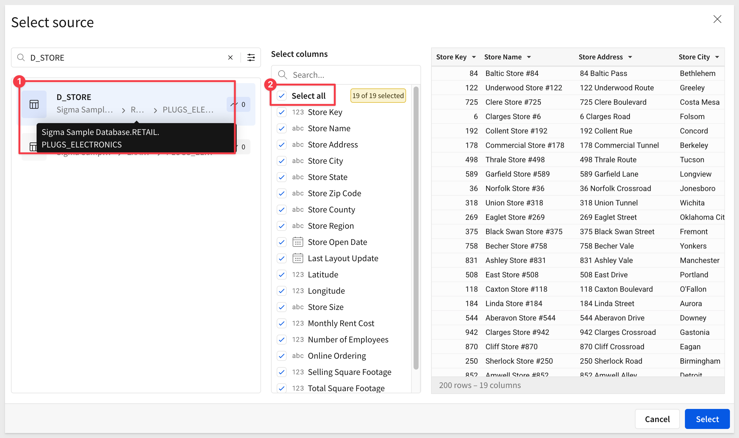Image resolution: width=739 pixels, height=438 pixels.
Task: Open the source search filter options
Action: click(251, 57)
